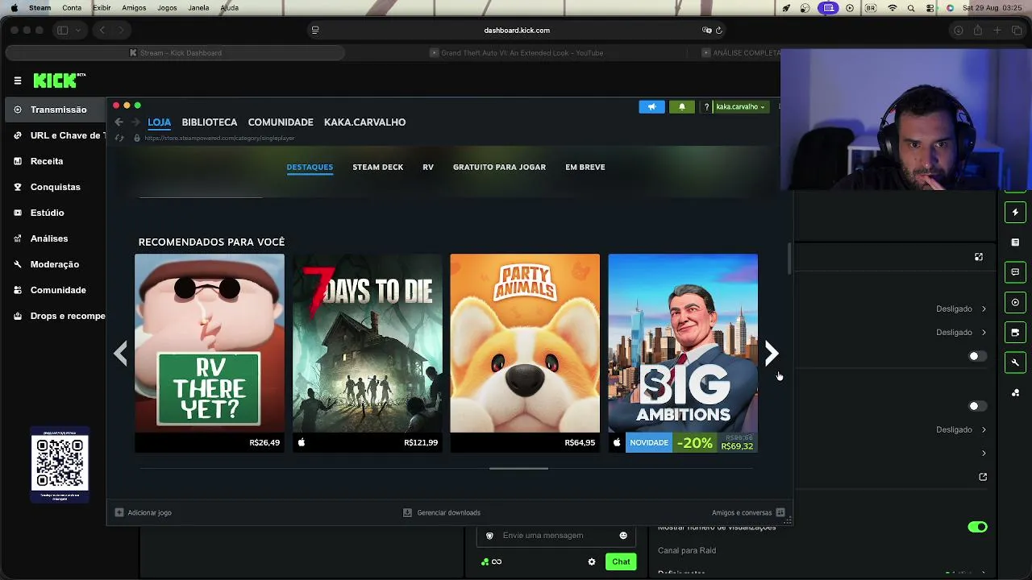Open the Jogos menu in menu bar

coord(167,8)
